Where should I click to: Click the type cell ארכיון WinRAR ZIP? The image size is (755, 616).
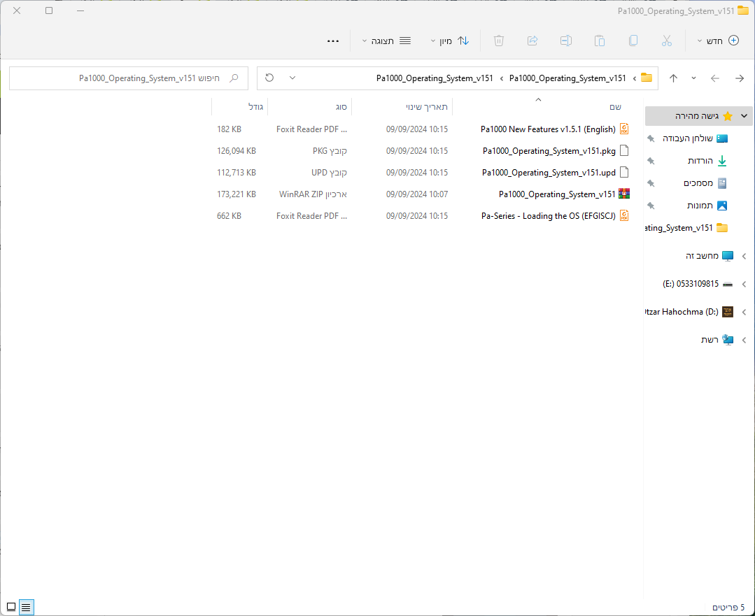click(x=313, y=194)
